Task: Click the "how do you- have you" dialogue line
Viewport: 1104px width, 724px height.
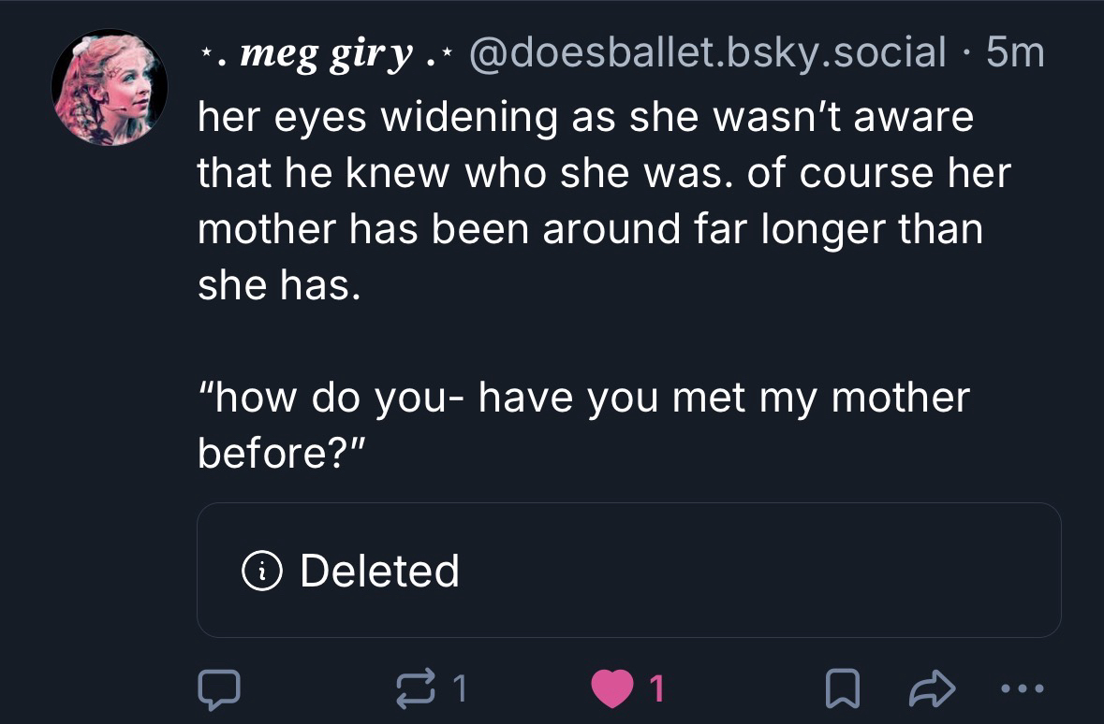Action: 582,397
